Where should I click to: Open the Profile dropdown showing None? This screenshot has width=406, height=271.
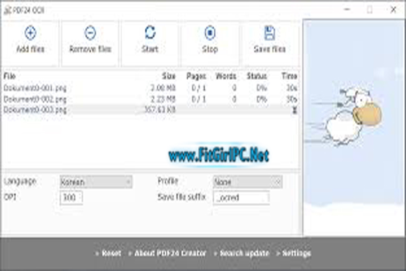(248, 182)
